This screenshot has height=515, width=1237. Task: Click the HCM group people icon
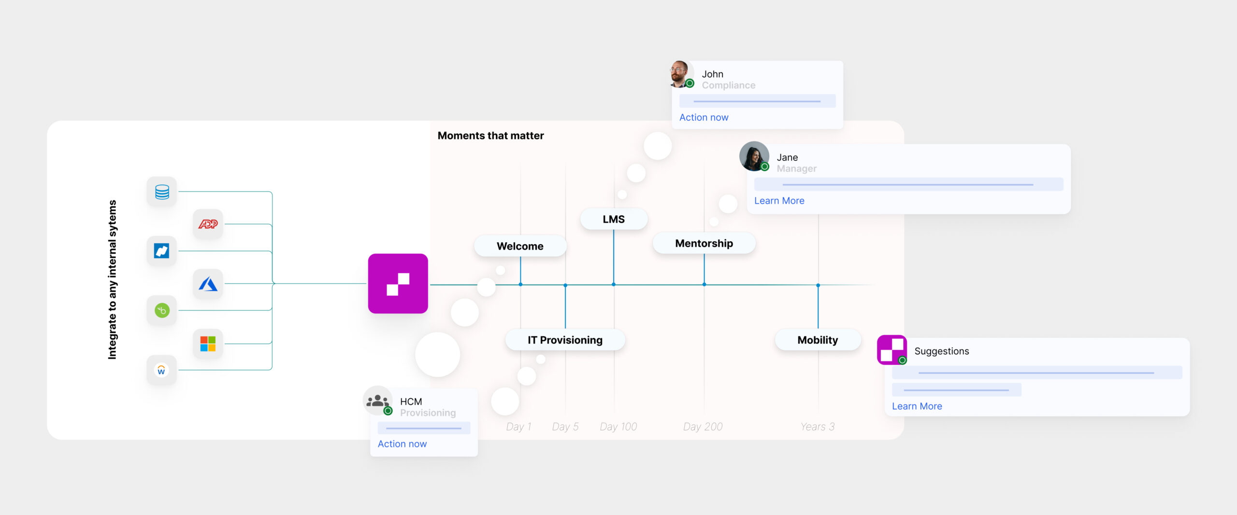377,401
